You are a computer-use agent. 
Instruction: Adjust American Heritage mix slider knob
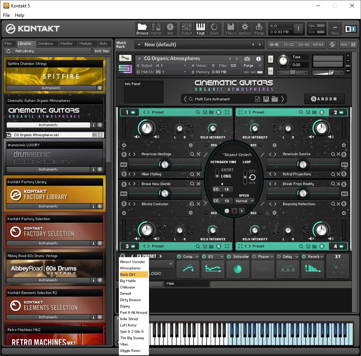point(165,165)
